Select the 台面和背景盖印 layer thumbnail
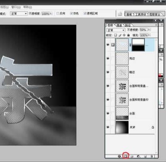The height and width of the screenshot is (162, 166). click(122, 100)
